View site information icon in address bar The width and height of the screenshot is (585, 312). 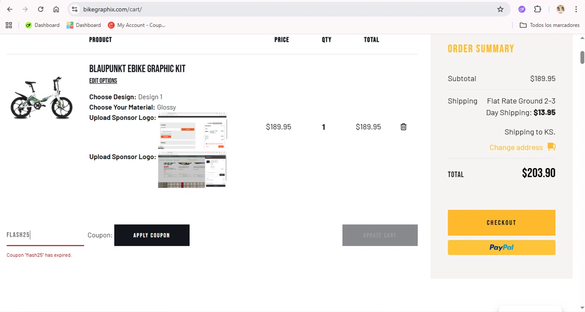tap(75, 9)
